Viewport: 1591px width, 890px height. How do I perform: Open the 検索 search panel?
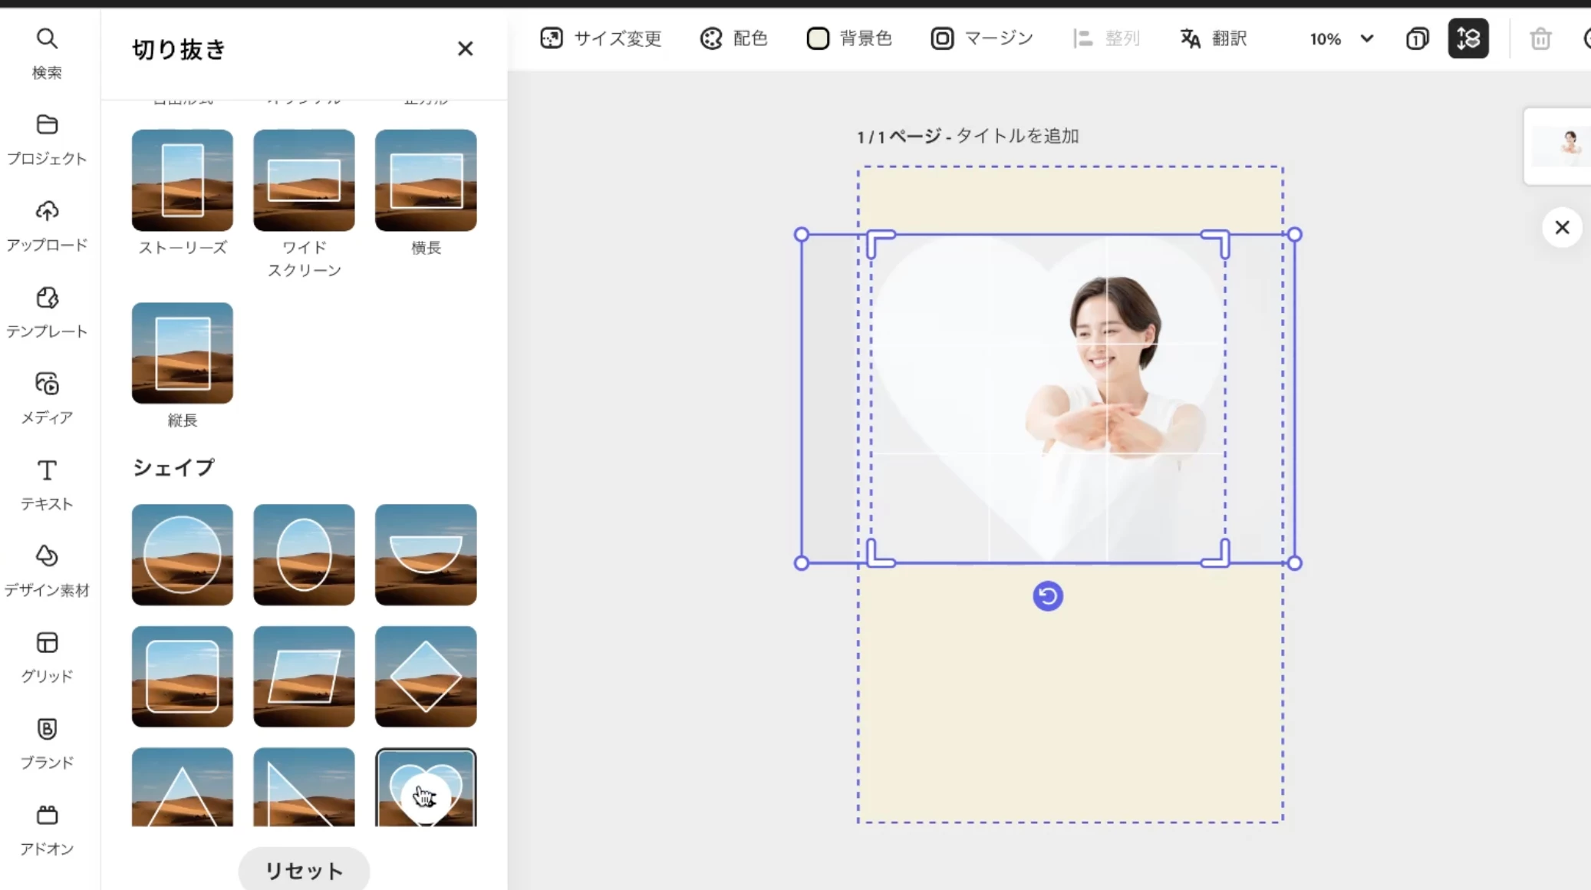47,52
